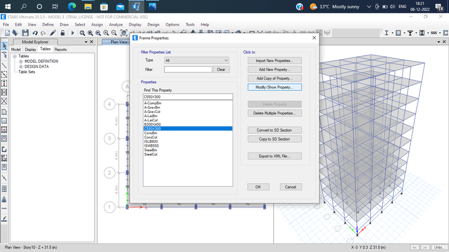Image resolution: width=449 pixels, height=252 pixels.
Task: Open the Type dropdown in Frame Properties
Action: click(196, 60)
